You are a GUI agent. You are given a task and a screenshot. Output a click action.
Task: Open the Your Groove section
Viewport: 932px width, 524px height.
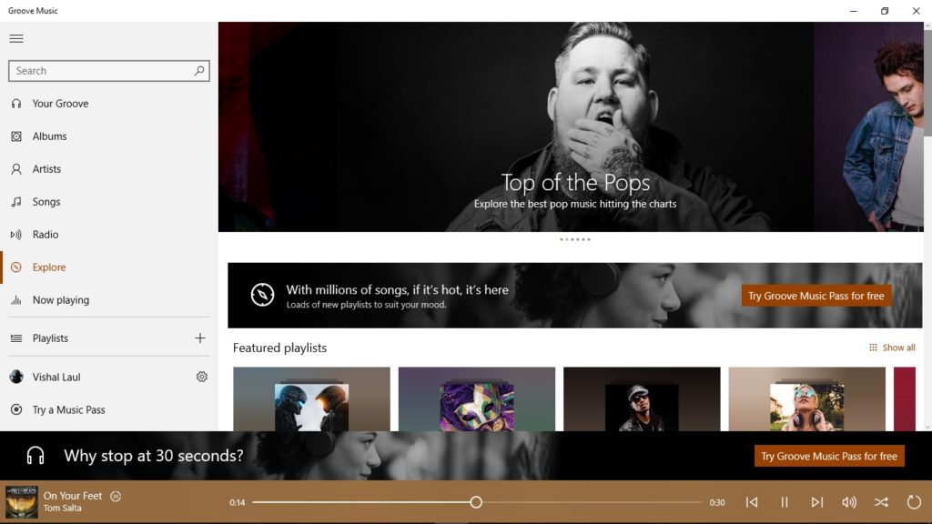(x=60, y=104)
